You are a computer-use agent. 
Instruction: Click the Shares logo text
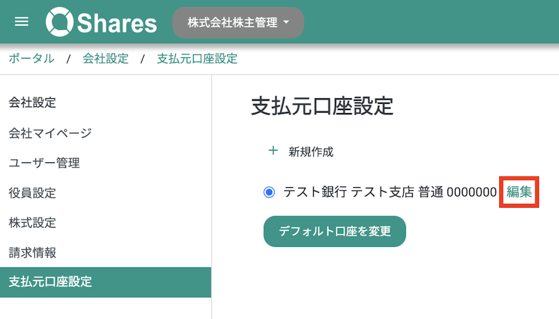click(117, 23)
